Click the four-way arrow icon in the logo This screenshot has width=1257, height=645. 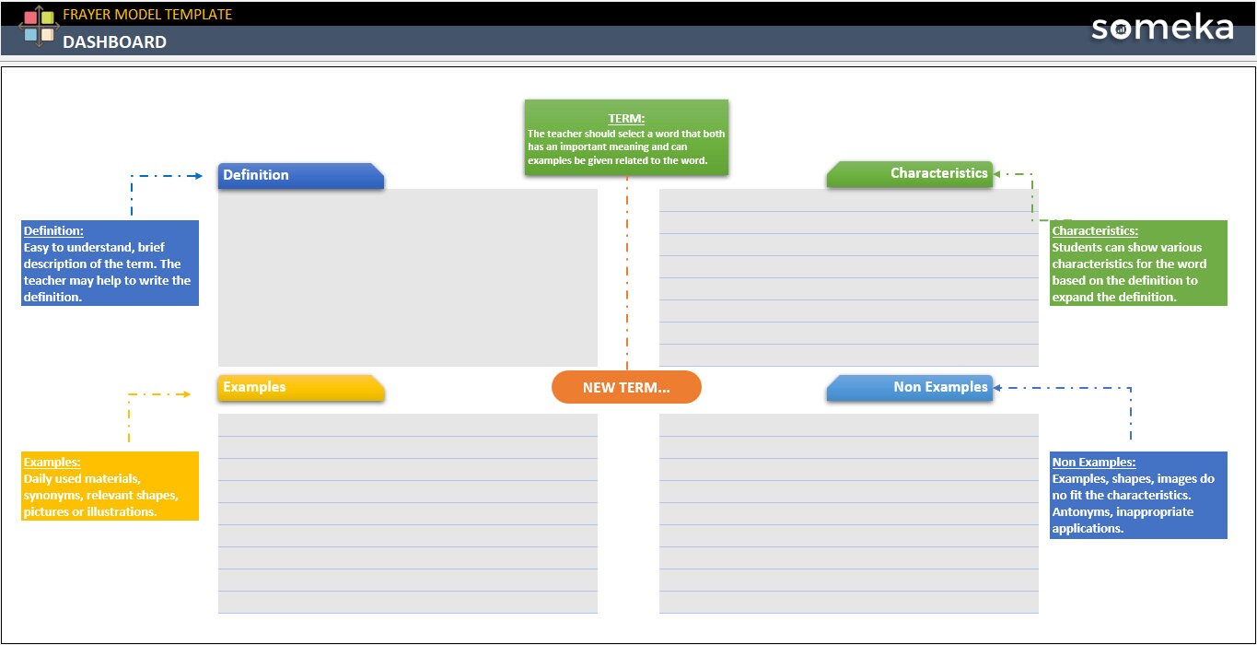[x=40, y=27]
